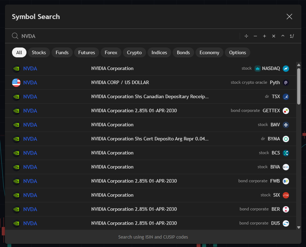This screenshot has height=247, width=306.
Task: Close the Symbol Search dialog
Action: 289,17
